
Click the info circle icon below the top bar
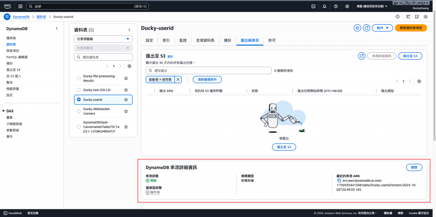(x=398, y=17)
